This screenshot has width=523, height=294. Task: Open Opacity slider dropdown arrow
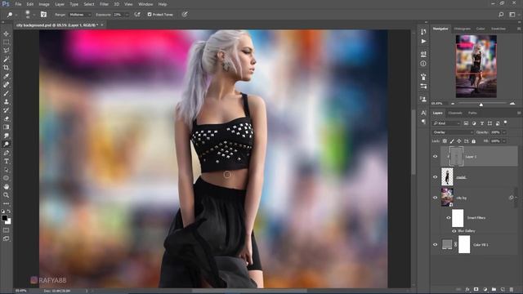[x=504, y=132]
